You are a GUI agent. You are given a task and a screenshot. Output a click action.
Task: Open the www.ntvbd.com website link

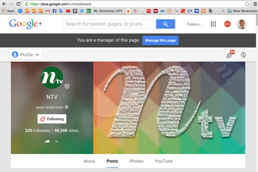click(x=49, y=107)
